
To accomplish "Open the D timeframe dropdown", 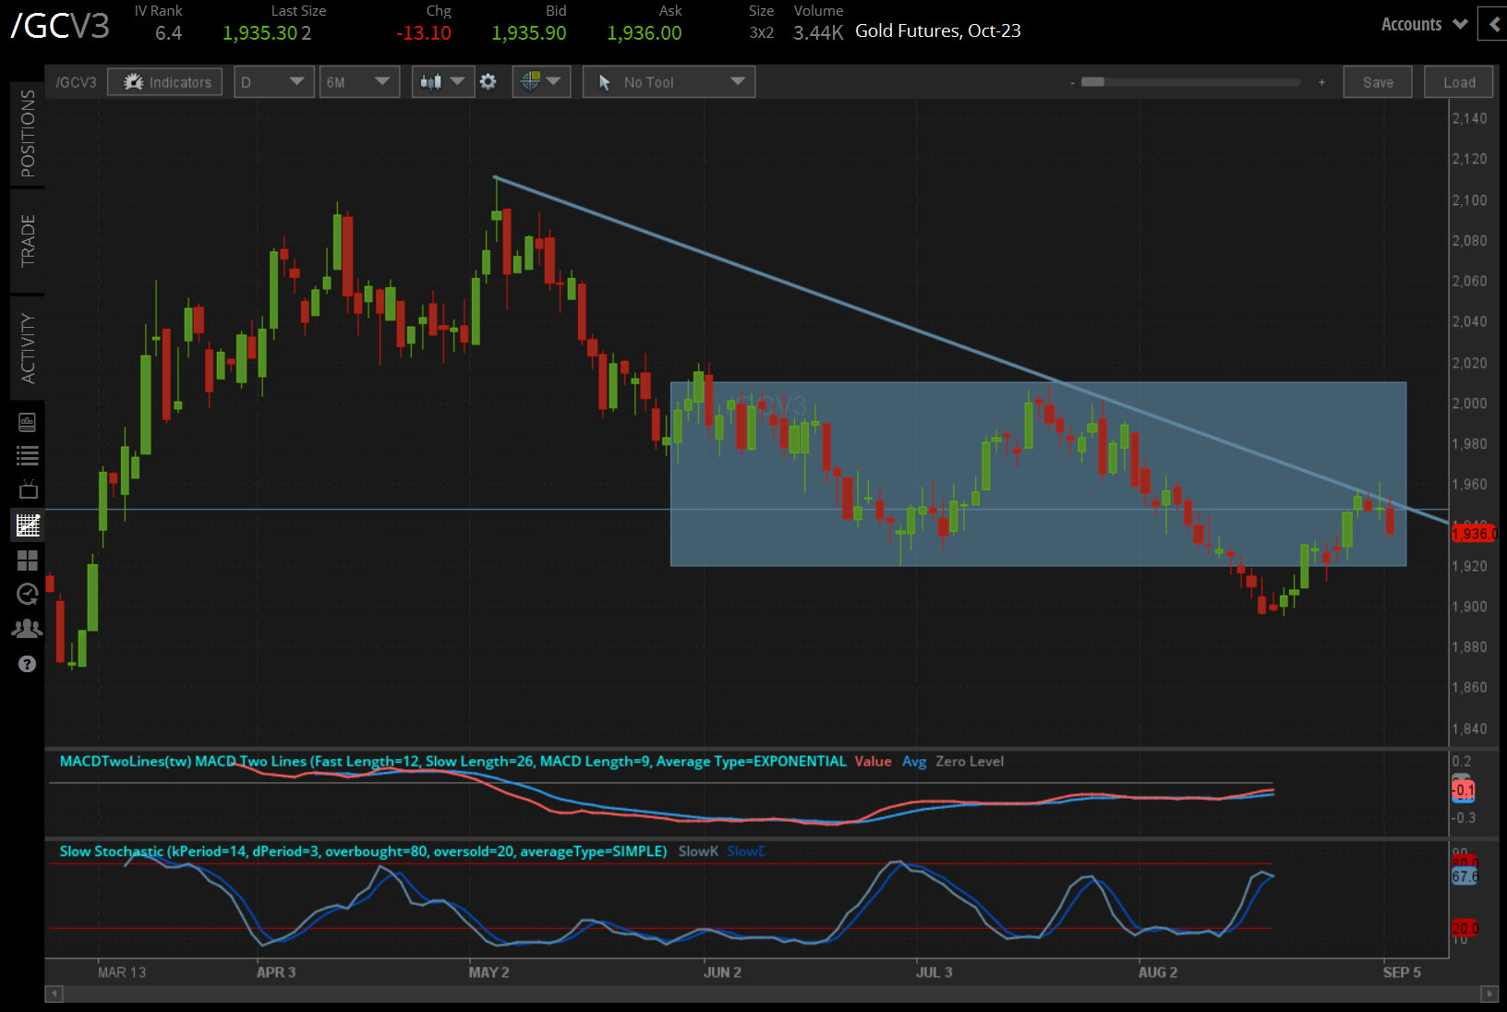I will point(273,82).
